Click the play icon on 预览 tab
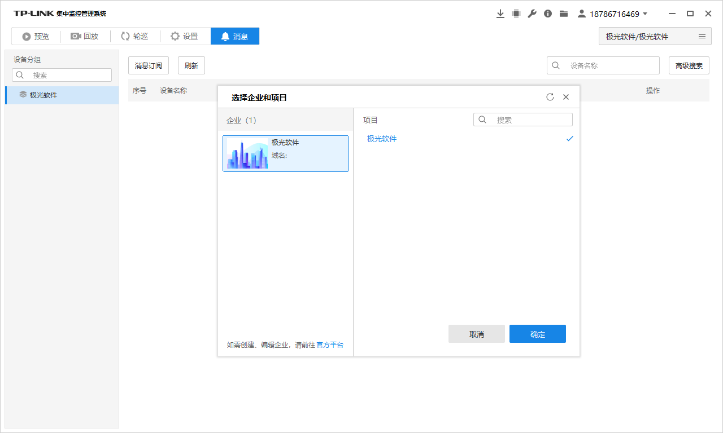The height and width of the screenshot is (433, 723). click(x=26, y=37)
